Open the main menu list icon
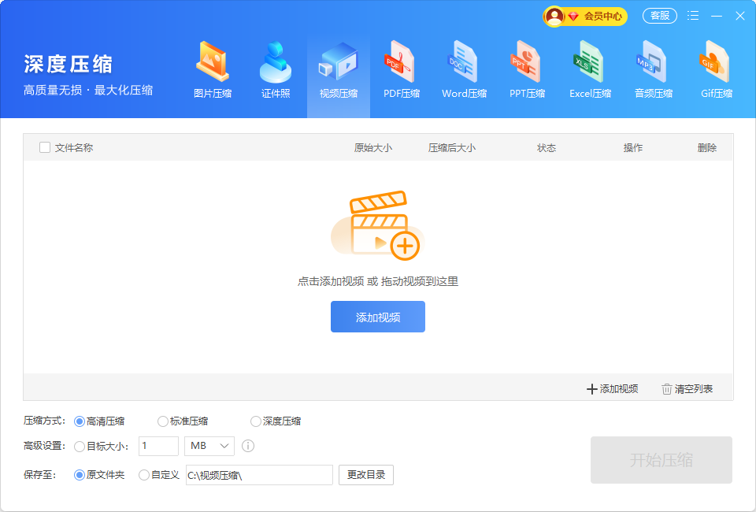This screenshot has height=512, width=756. (693, 16)
